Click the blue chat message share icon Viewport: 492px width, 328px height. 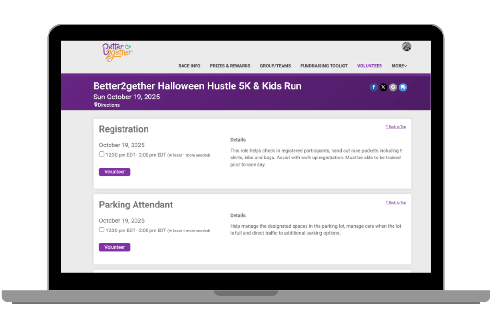coord(403,87)
